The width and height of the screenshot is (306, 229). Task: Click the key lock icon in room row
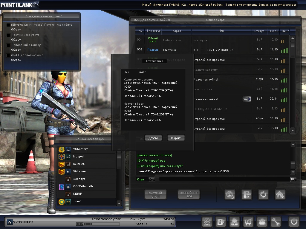click(247, 99)
